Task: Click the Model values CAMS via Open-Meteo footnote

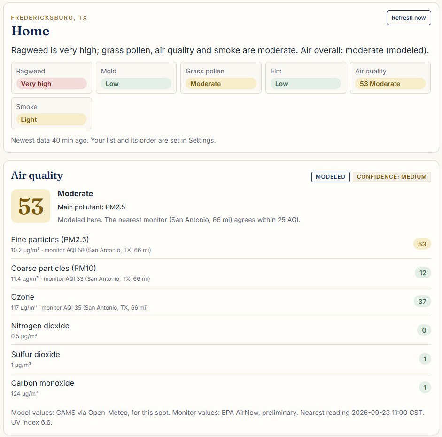Action: point(217,418)
